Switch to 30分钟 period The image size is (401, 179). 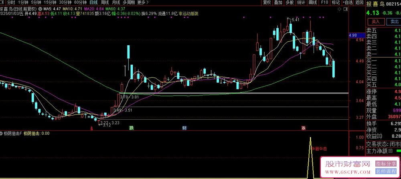point(65,2)
